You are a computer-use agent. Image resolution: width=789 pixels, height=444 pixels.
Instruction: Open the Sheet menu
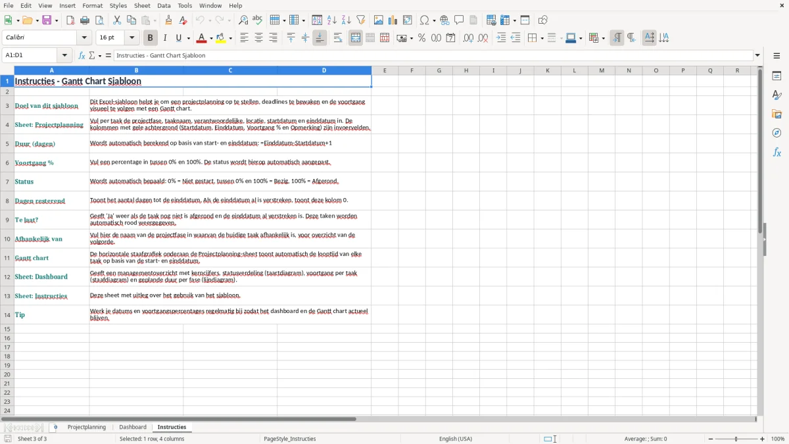143,5
